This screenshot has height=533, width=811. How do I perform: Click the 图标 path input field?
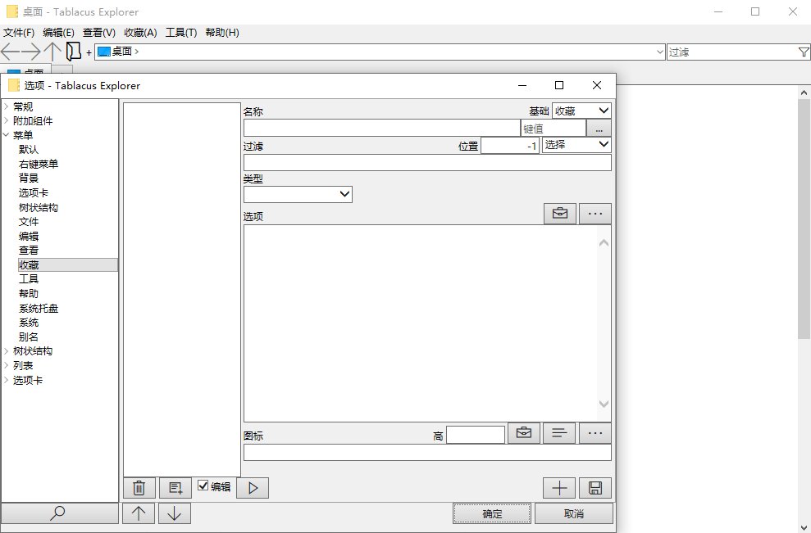[x=427, y=453]
